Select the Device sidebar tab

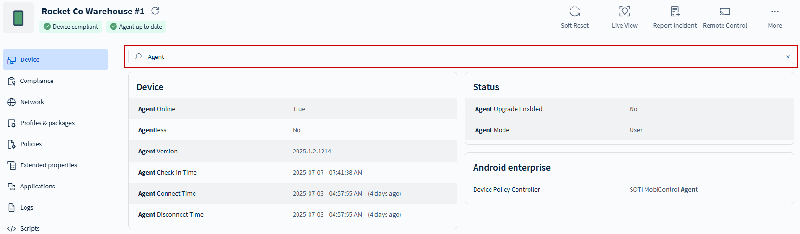[x=55, y=60]
